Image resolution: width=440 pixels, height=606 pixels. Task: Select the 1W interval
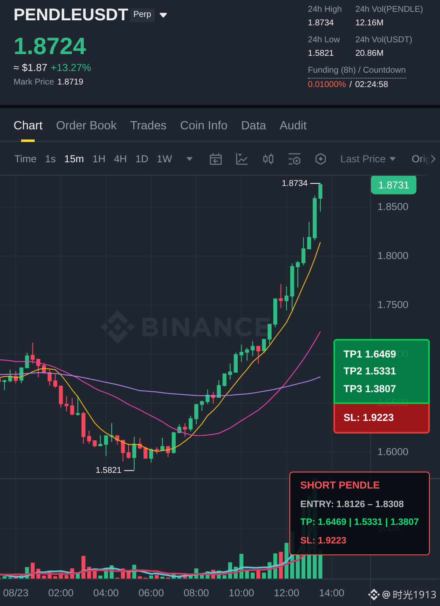164,159
